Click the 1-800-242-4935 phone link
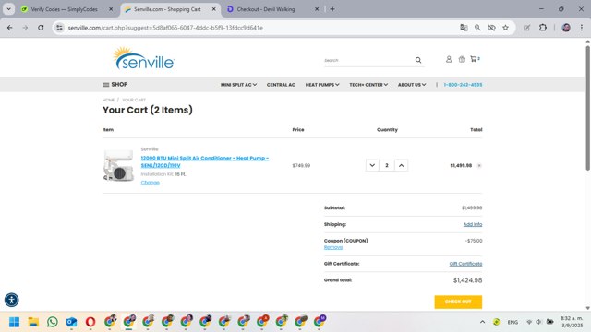This screenshot has width=591, height=332. click(463, 85)
